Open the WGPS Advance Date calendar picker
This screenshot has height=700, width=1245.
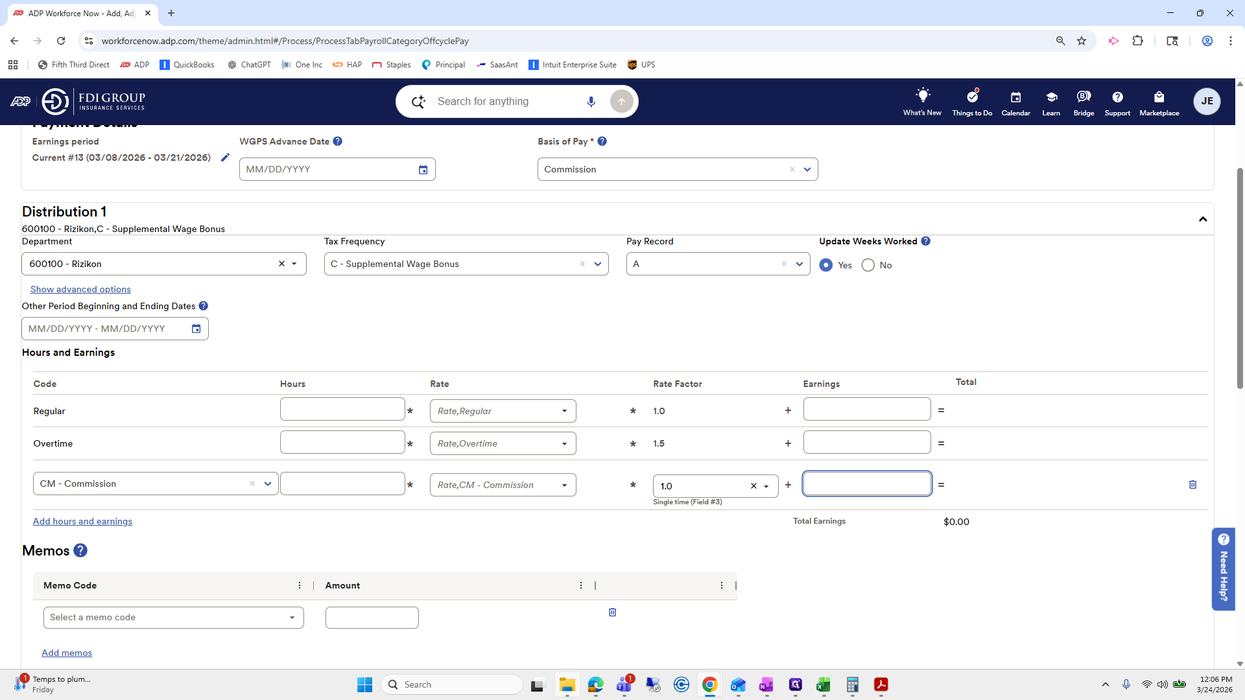tap(423, 170)
